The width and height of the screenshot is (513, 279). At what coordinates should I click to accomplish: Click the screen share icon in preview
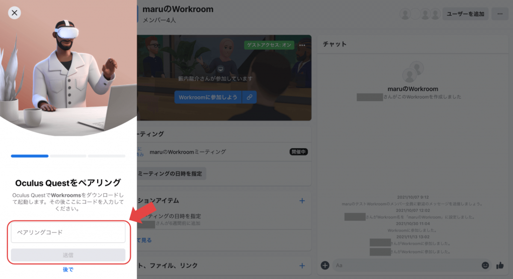220,69
